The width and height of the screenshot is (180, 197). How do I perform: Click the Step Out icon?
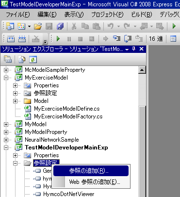click(139, 39)
